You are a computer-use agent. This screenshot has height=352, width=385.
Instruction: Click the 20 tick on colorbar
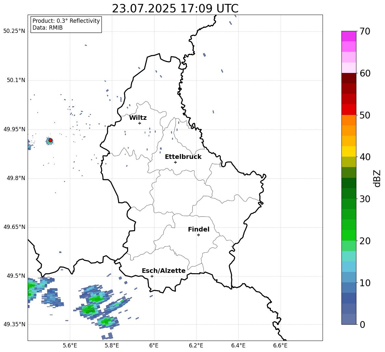[365, 241]
